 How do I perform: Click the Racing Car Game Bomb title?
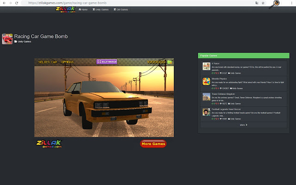point(41,37)
